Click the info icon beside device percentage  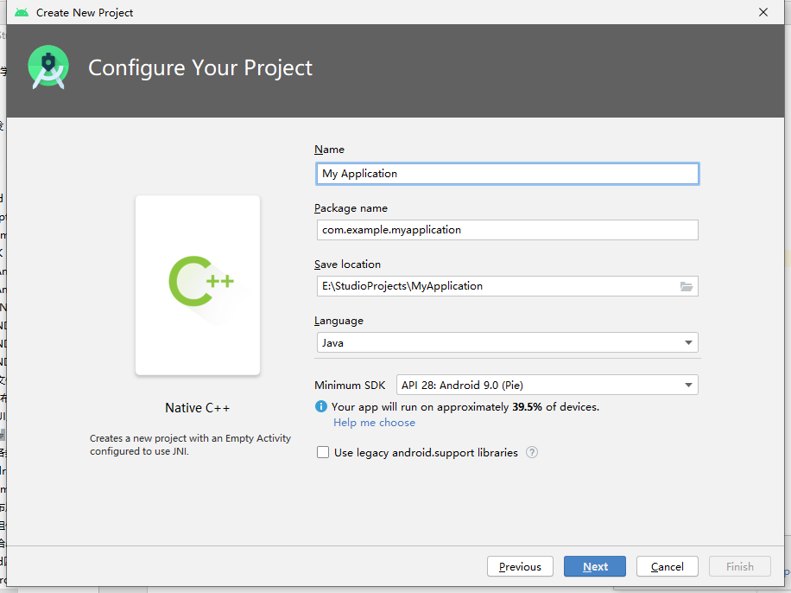point(321,406)
